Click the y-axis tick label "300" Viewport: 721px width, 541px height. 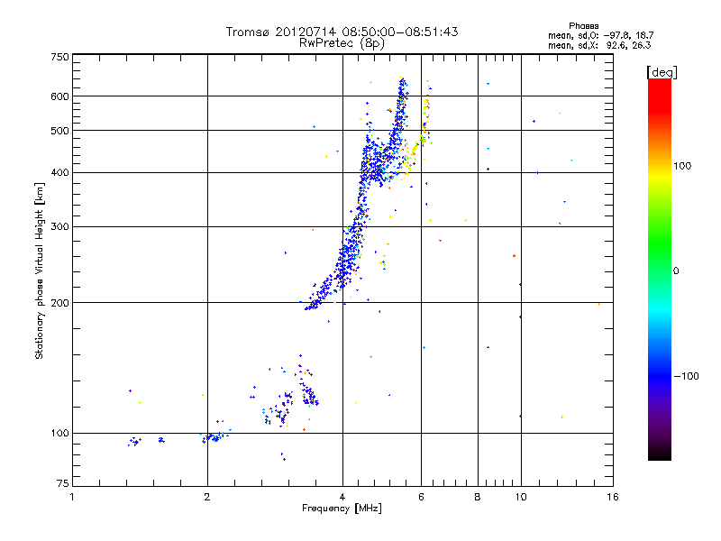click(59, 227)
